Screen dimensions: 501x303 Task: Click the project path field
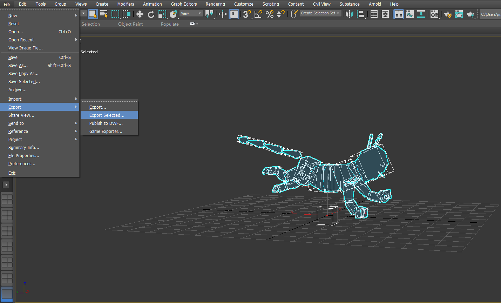tap(490, 14)
